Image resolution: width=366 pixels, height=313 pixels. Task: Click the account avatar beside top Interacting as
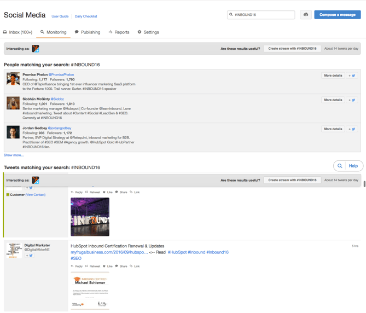click(36, 49)
